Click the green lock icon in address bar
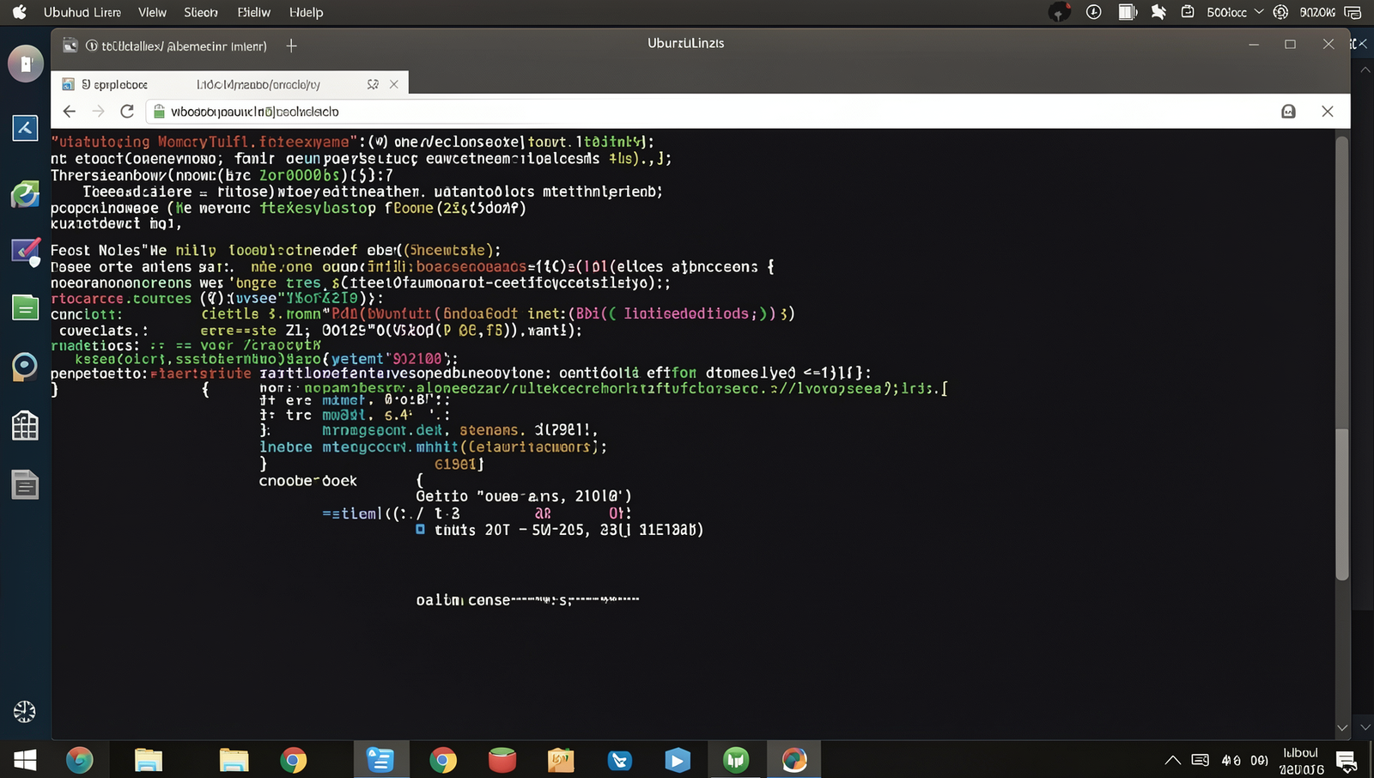Screen dimensions: 1374x778 coord(159,111)
